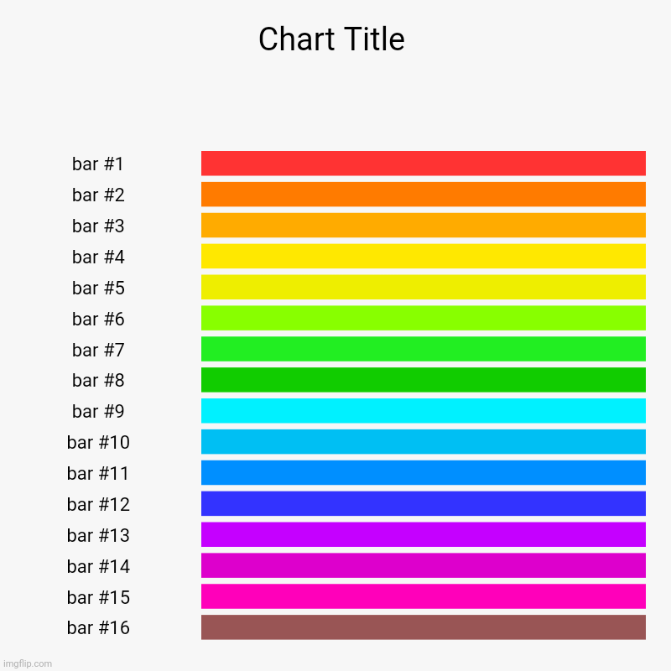This screenshot has width=671, height=671.
Task: Select the "bar #5" axis label
Action: [x=98, y=288]
